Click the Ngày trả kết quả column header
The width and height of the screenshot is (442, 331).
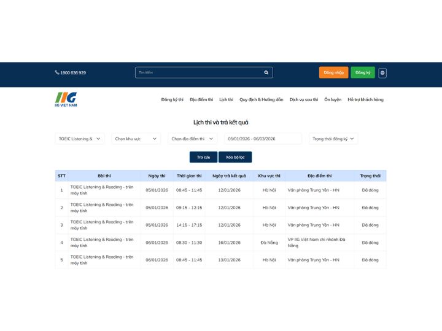pos(229,176)
